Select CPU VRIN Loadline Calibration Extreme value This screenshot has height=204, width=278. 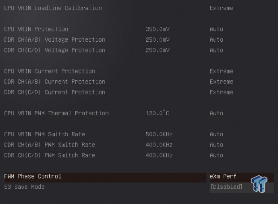pos(222,8)
